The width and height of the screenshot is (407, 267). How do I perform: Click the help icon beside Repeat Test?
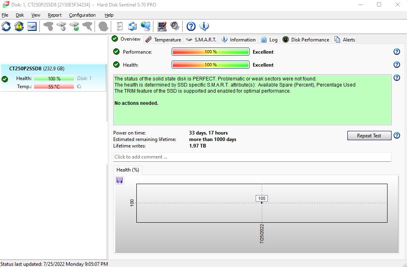coord(397,136)
